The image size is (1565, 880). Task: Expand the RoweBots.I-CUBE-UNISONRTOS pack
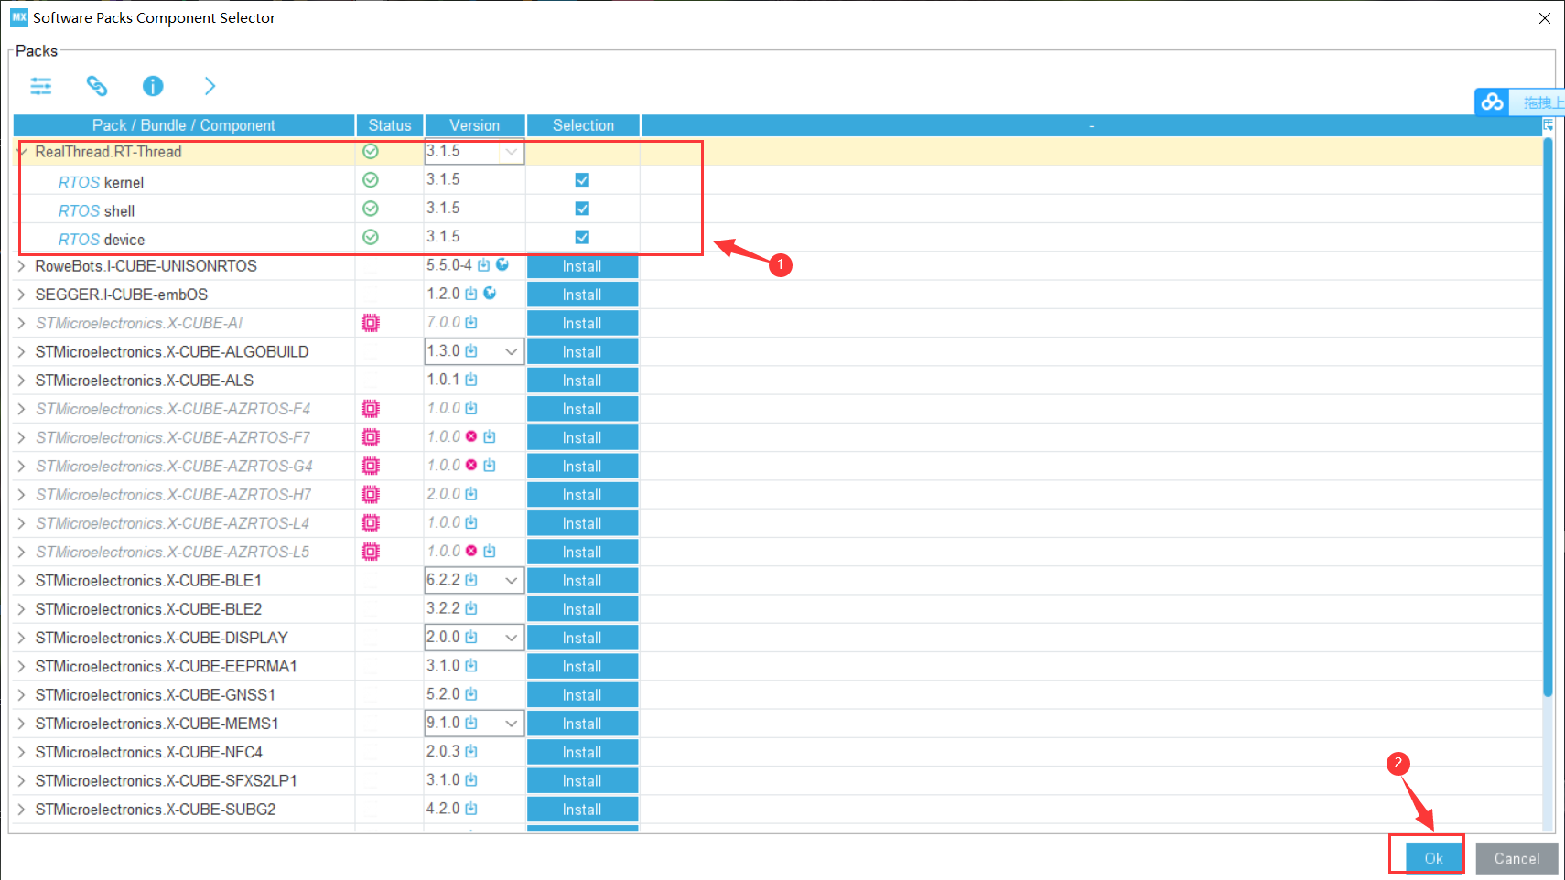click(x=22, y=266)
